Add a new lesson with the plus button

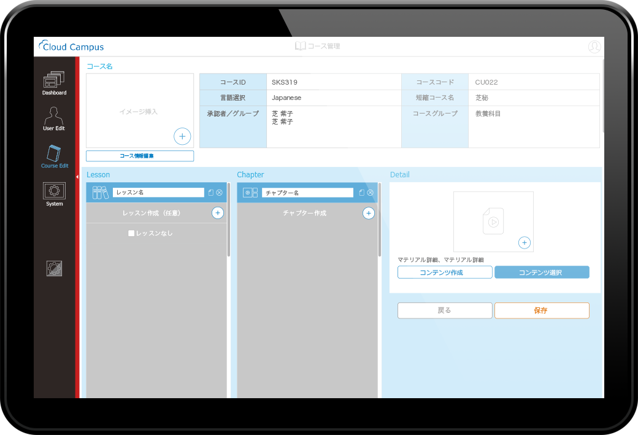pos(218,213)
